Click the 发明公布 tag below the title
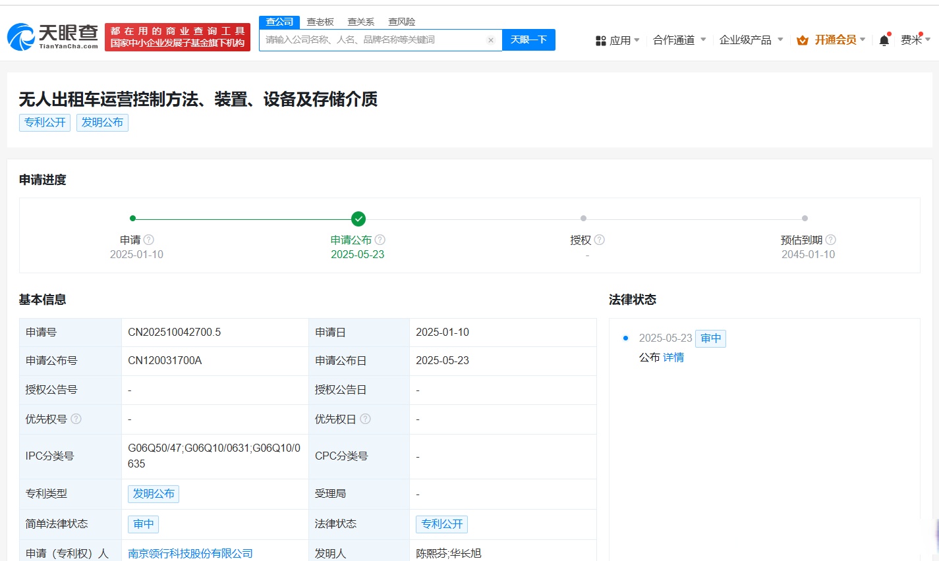The height and width of the screenshot is (561, 939). tap(102, 122)
